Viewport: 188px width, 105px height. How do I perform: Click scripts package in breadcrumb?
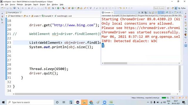35,16
